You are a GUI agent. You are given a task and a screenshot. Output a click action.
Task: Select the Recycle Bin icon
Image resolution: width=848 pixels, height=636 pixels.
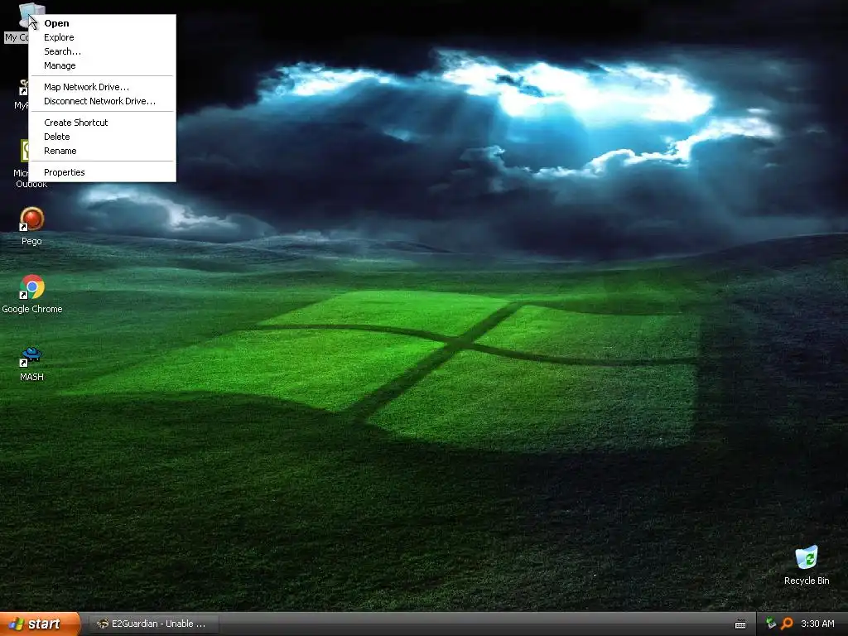[x=807, y=557]
